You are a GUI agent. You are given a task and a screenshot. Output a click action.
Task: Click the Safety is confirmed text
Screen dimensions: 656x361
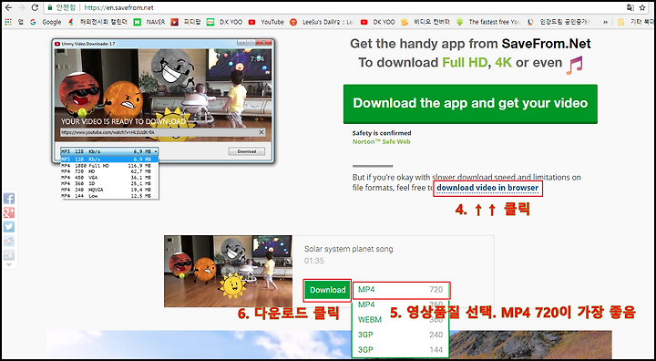point(382,133)
